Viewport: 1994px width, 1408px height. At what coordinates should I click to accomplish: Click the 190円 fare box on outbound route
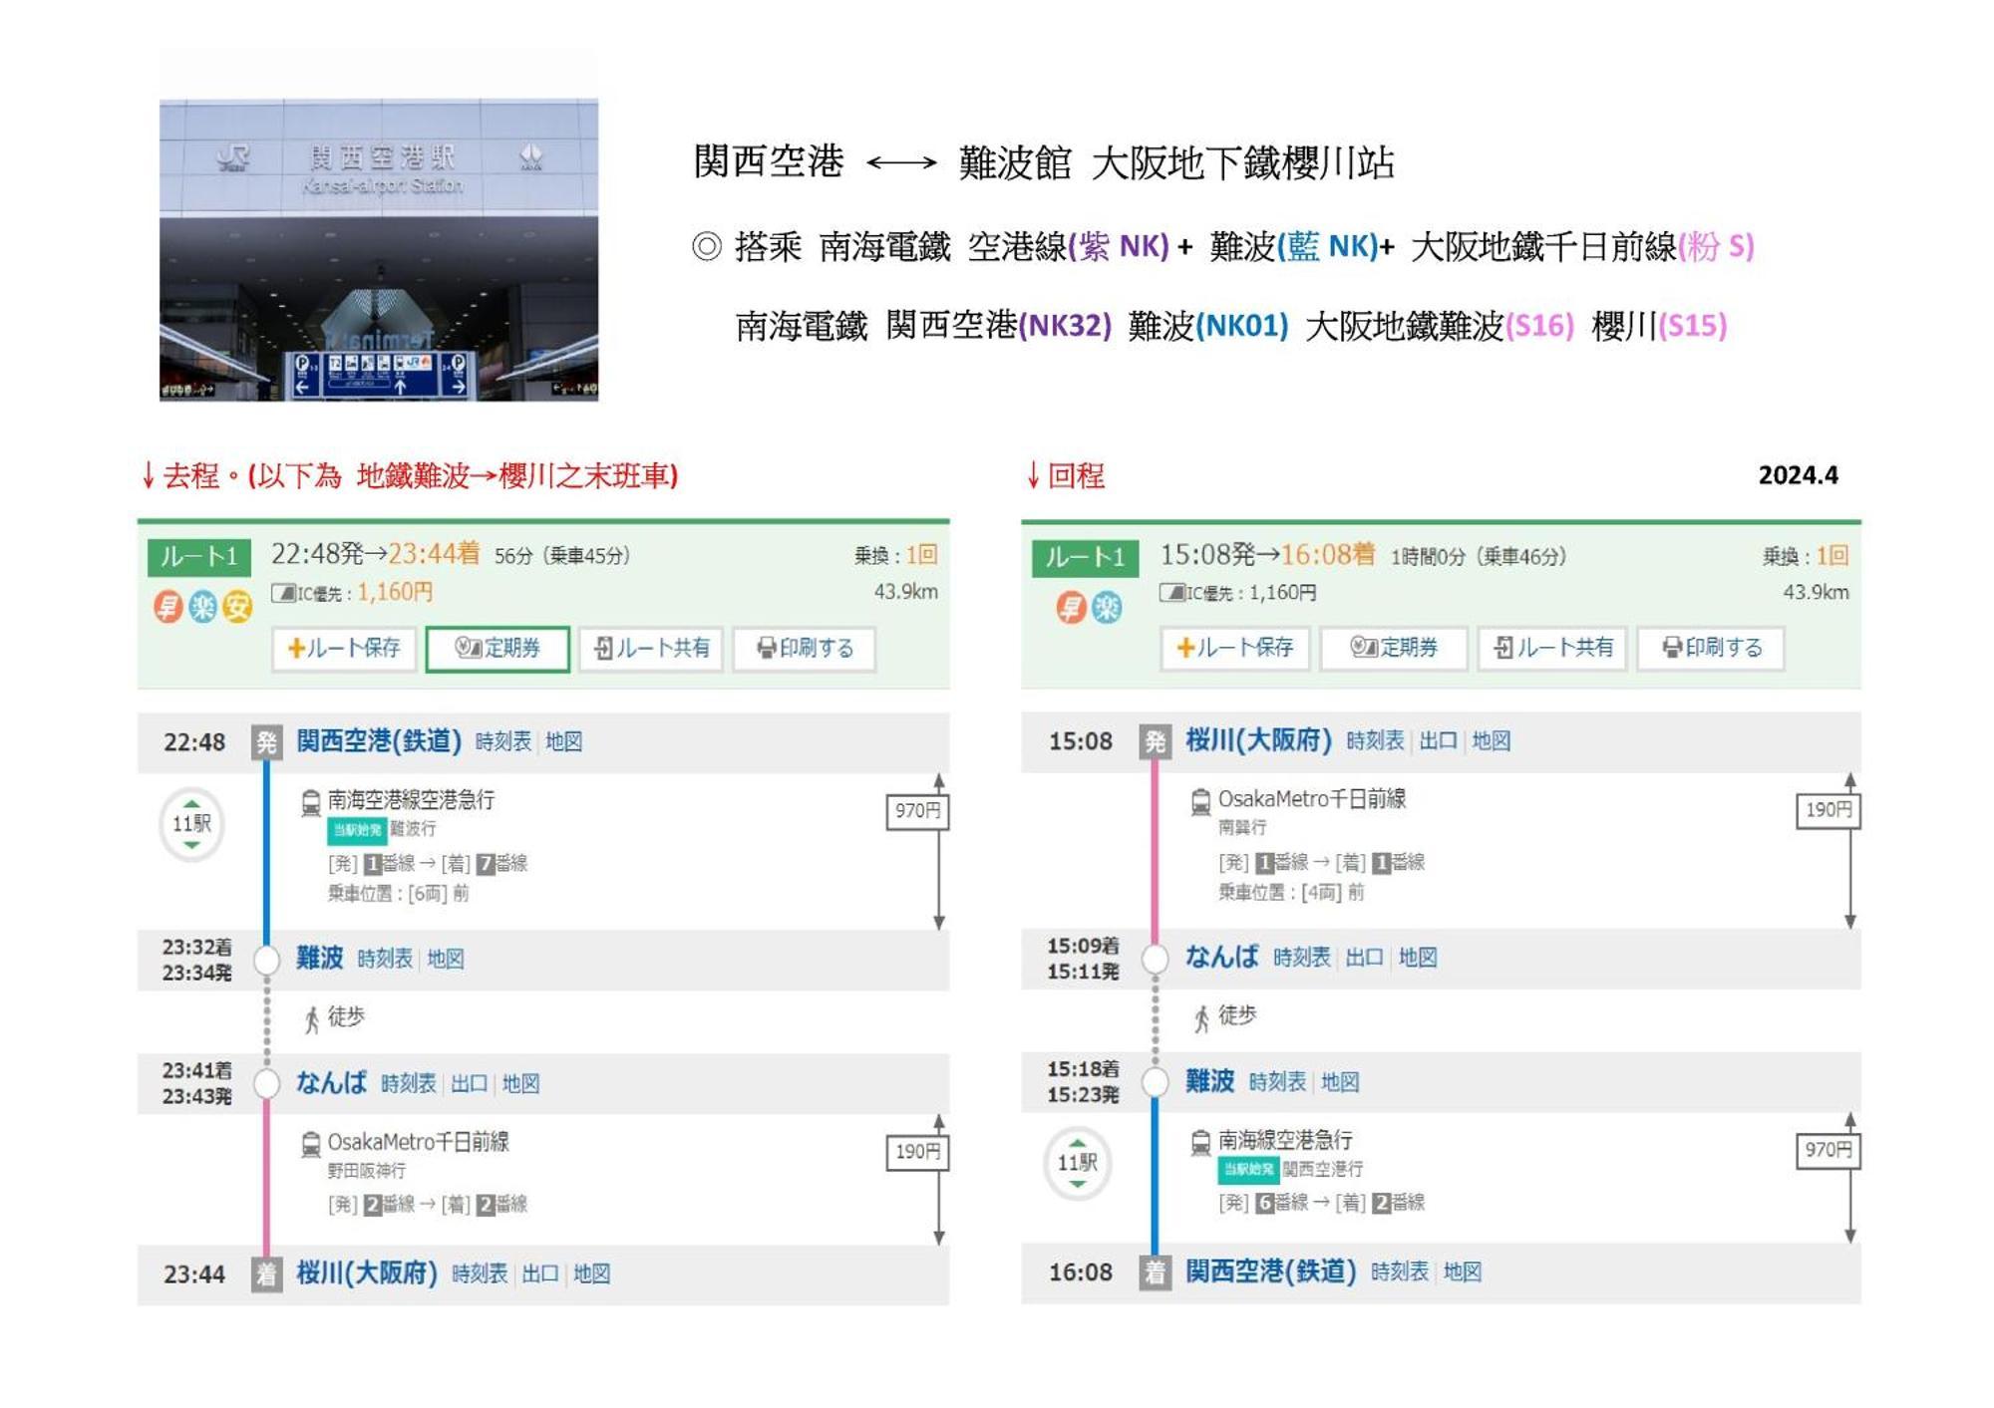point(917,1153)
